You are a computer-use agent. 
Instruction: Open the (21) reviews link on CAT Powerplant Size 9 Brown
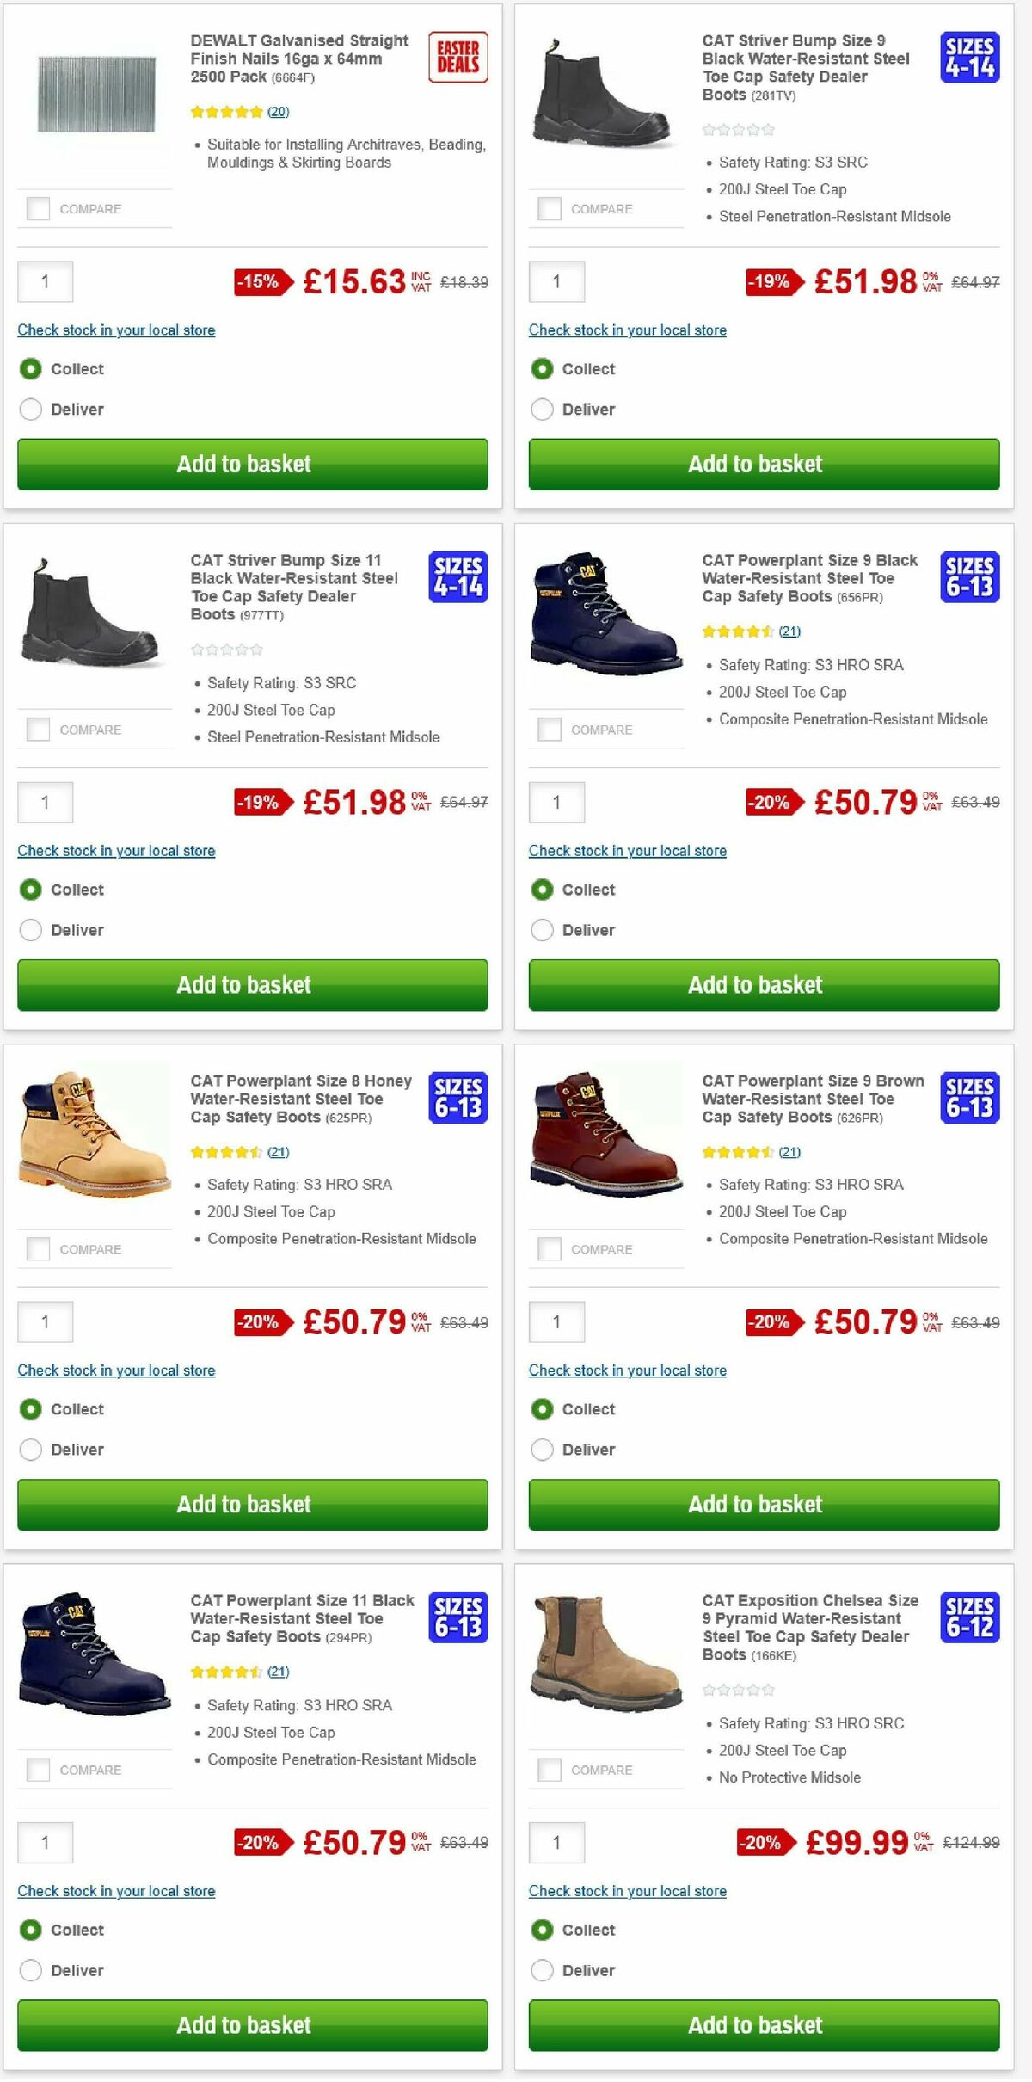(x=791, y=1151)
